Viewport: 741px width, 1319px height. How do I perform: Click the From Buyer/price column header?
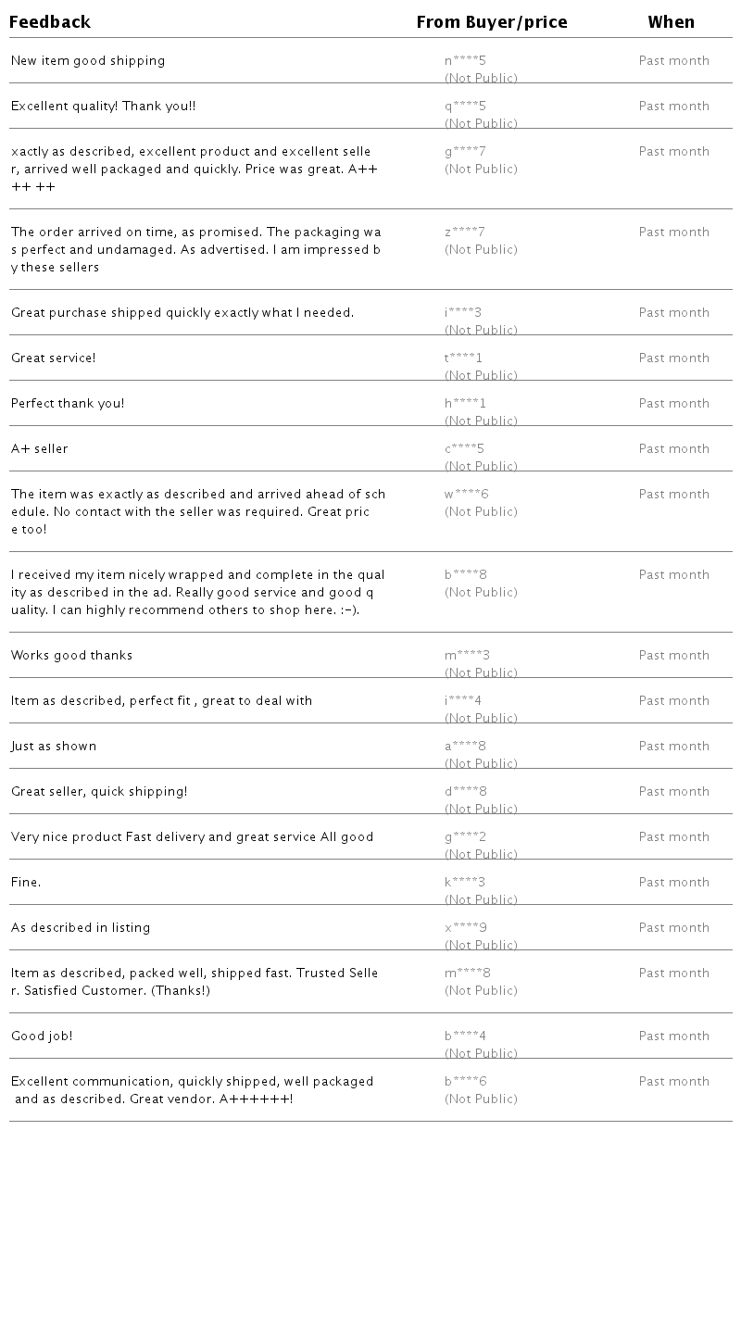click(492, 22)
